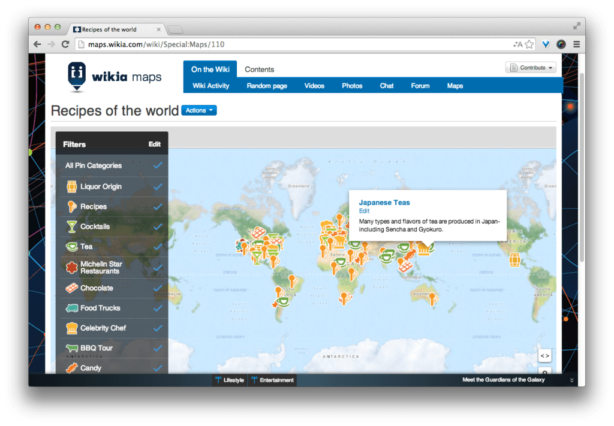
Task: Click the barrel pin in Pacific Ocean
Action: [514, 259]
